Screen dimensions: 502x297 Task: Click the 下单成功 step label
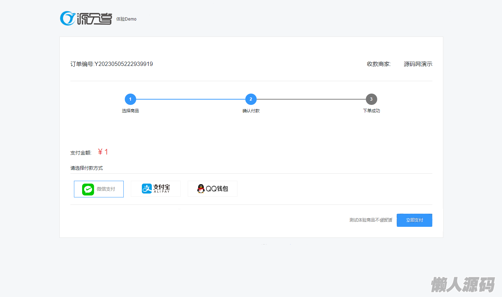371,111
